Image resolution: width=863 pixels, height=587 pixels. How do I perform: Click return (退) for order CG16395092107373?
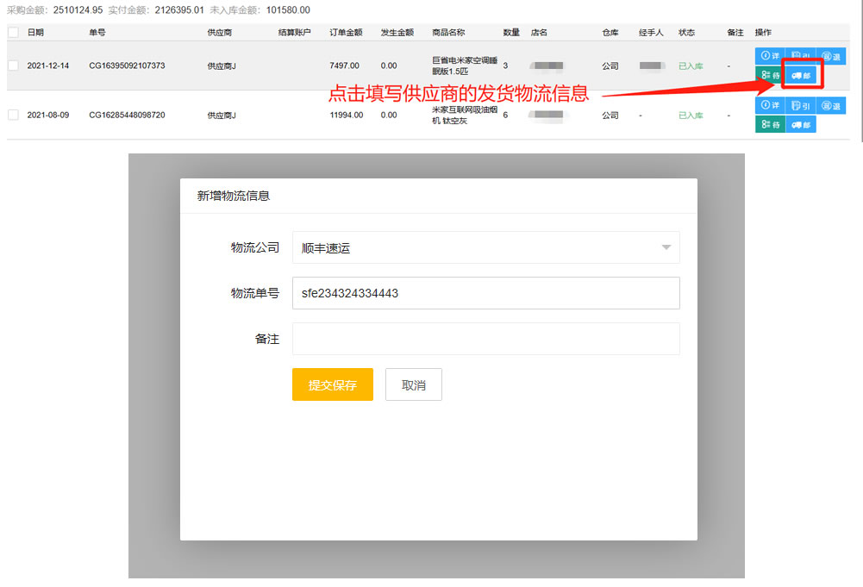pos(830,56)
